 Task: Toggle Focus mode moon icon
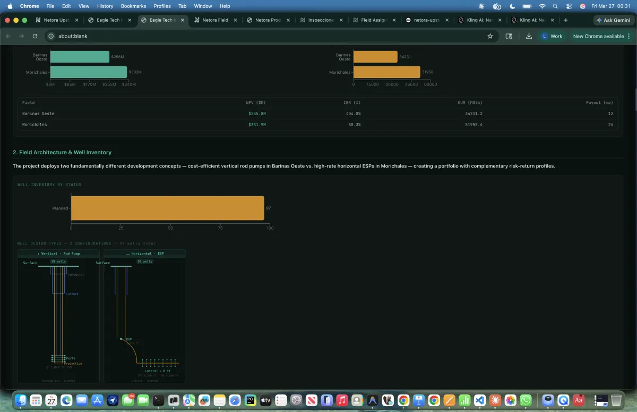tap(512, 6)
